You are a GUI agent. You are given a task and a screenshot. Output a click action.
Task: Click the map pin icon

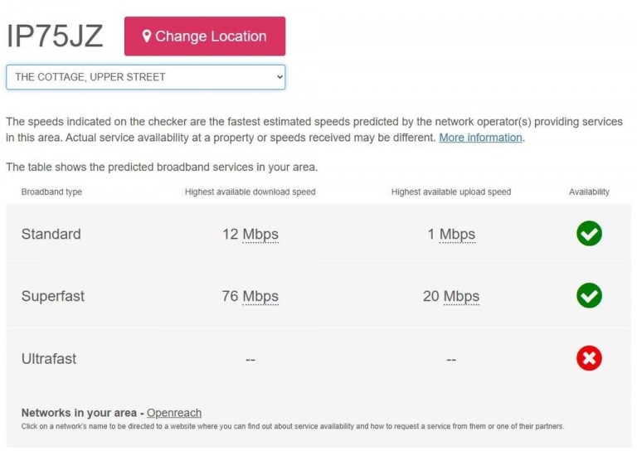(x=147, y=36)
